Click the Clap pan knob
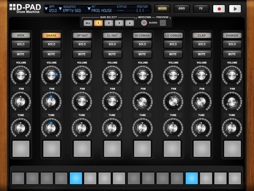Viewport: 254px width, 191px height. pos(201,102)
